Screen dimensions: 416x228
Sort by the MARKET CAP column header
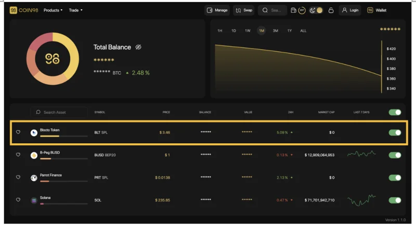point(327,112)
